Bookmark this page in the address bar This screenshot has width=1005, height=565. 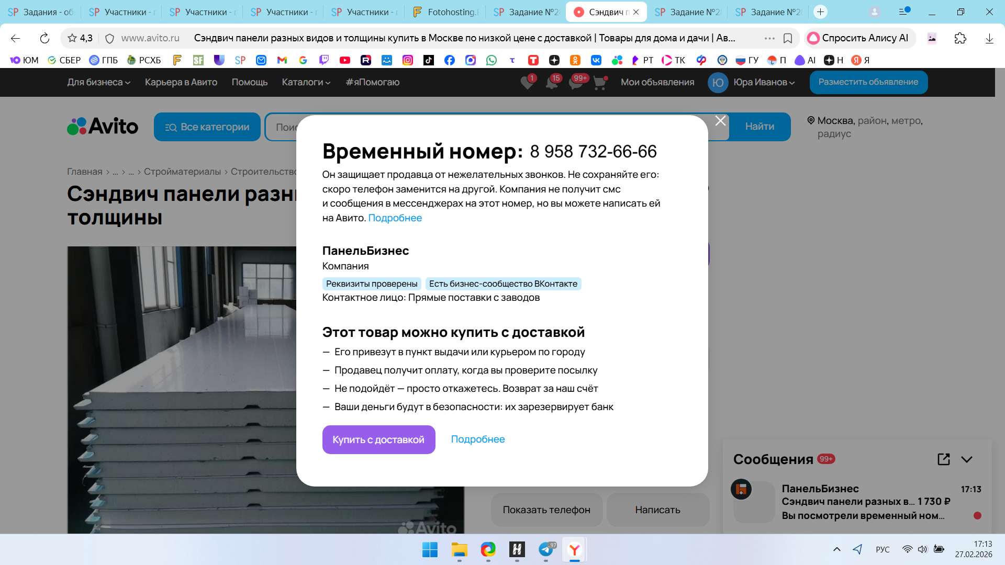point(787,38)
